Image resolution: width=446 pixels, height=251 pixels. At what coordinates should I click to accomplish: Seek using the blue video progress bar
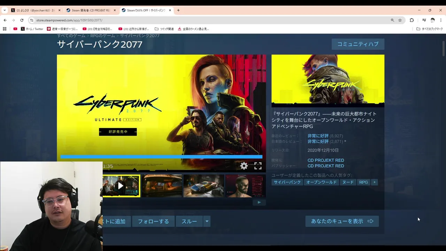[161, 157]
